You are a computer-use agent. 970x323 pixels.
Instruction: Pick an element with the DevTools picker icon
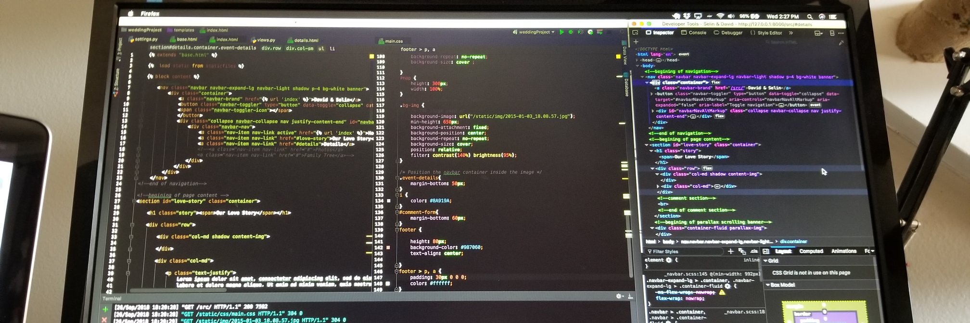pyautogui.click(x=635, y=33)
